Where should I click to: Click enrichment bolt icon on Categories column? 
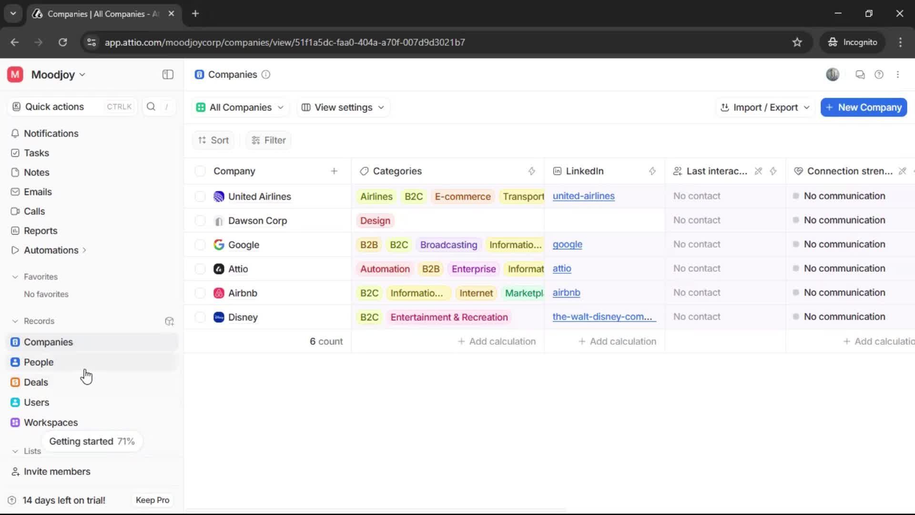(531, 171)
